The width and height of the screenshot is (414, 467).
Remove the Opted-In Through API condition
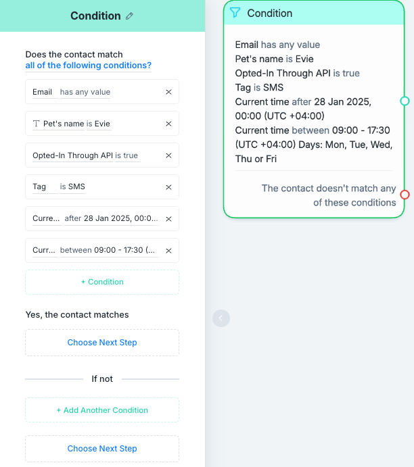(168, 155)
